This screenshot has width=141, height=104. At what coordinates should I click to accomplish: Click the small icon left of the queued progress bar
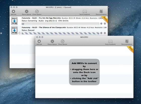[20, 33]
